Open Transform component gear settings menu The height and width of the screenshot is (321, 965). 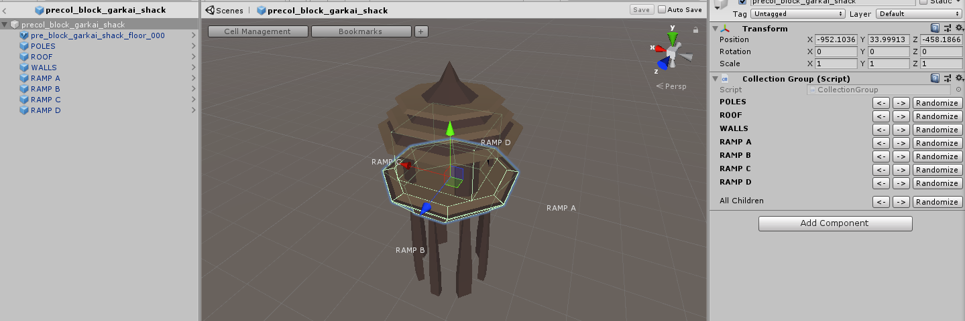[x=959, y=28]
